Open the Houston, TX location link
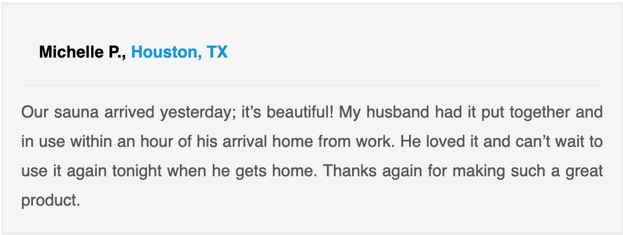This screenshot has height=235, width=623. (x=179, y=52)
